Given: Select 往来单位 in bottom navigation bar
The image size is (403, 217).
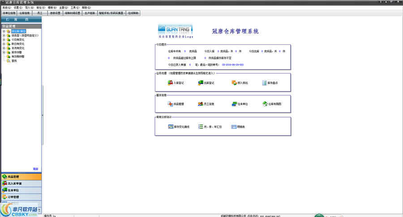Looking at the screenshot, I should click(x=21, y=190).
